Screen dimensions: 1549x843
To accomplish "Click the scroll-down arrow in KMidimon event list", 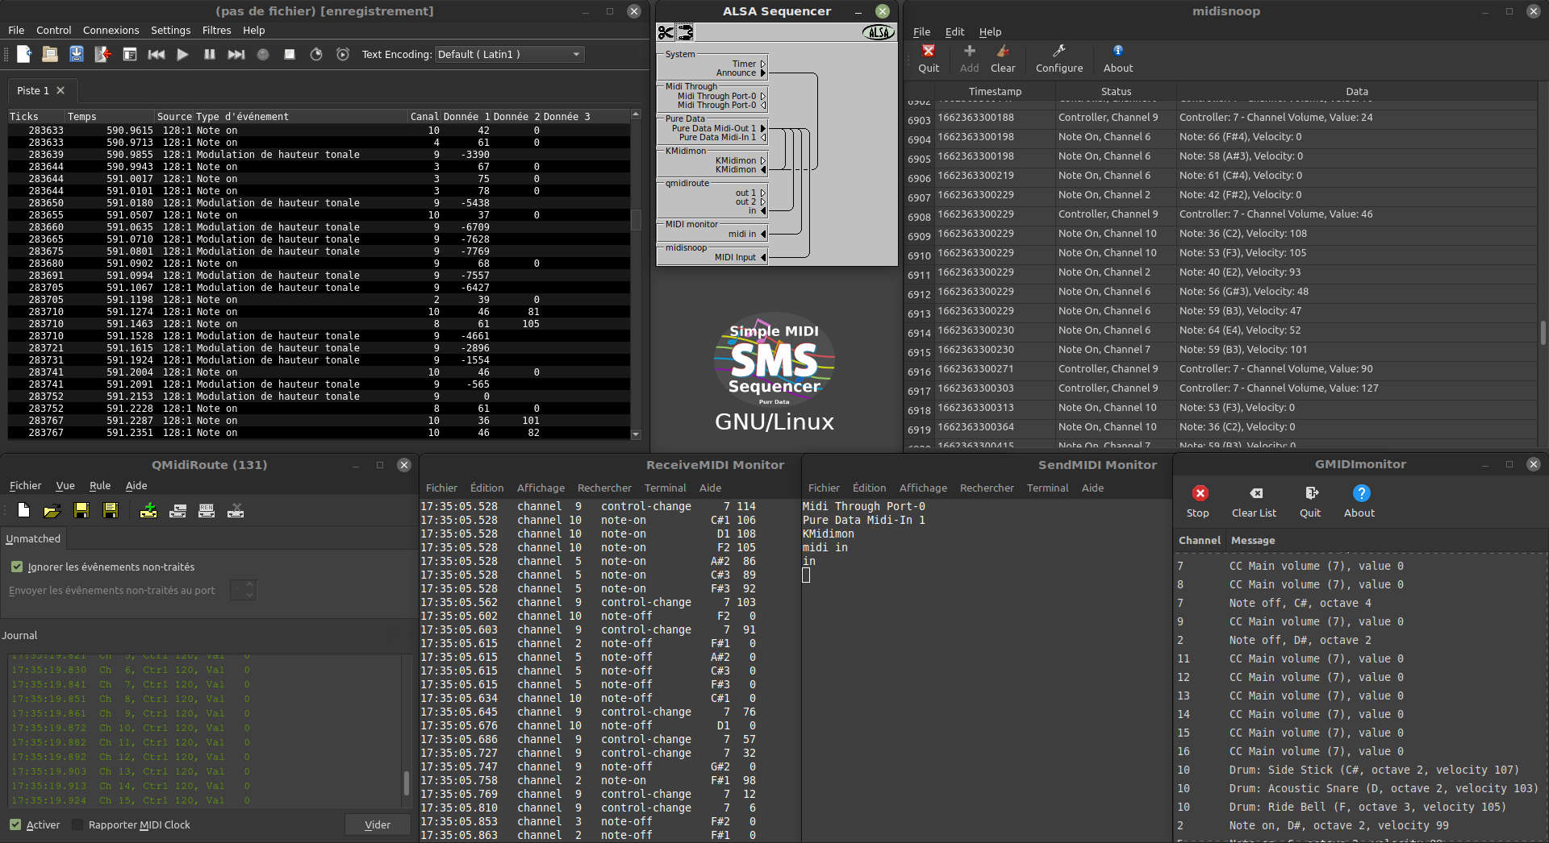I will (636, 434).
